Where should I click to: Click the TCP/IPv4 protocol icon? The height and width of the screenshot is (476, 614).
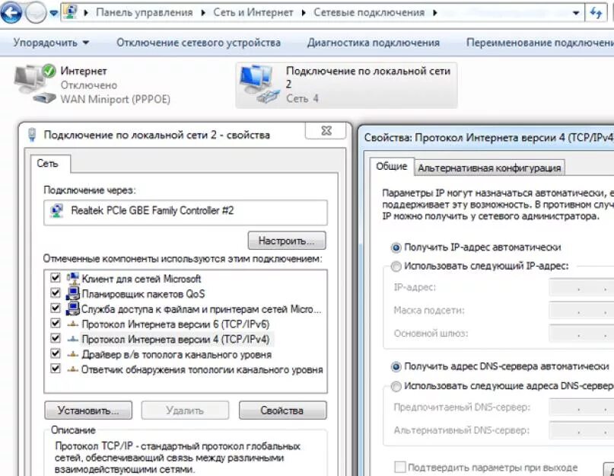[x=73, y=340]
